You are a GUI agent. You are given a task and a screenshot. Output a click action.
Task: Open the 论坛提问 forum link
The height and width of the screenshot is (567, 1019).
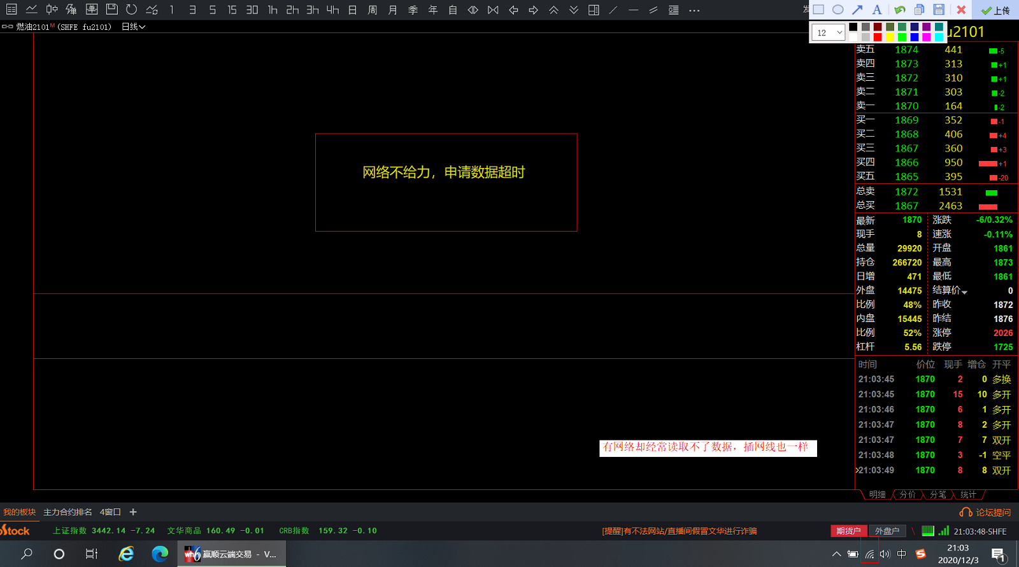pos(986,512)
